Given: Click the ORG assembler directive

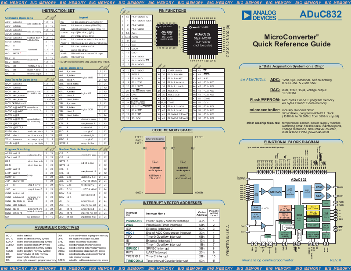Looking at the screenshot, I should [x=61, y=239].
